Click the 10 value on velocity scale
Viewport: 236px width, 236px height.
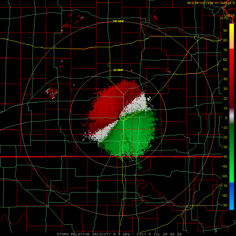click(225, 108)
